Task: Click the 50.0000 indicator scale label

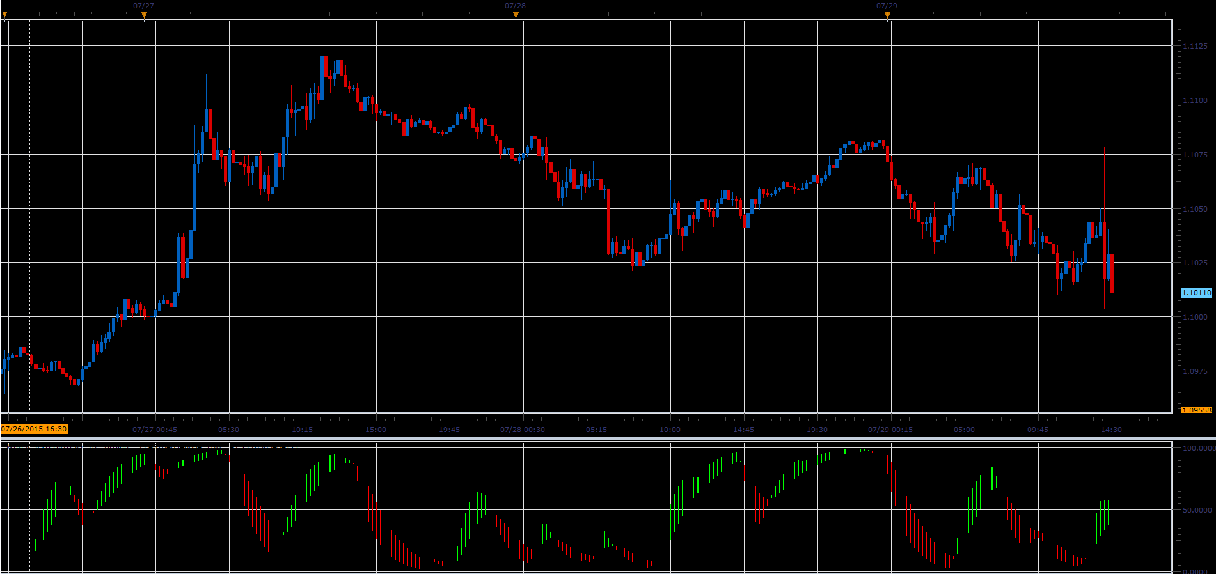Action: 1197,510
